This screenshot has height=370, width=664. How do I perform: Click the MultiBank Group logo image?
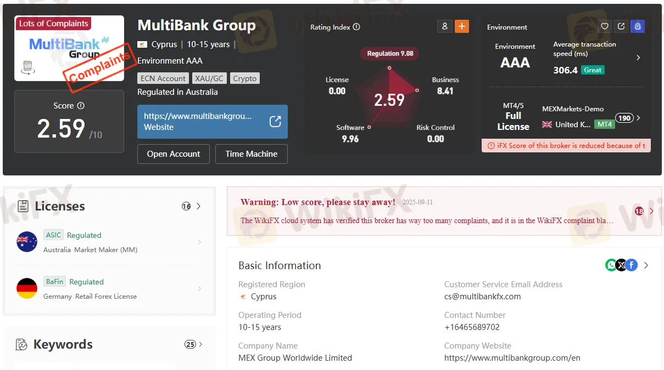click(69, 48)
